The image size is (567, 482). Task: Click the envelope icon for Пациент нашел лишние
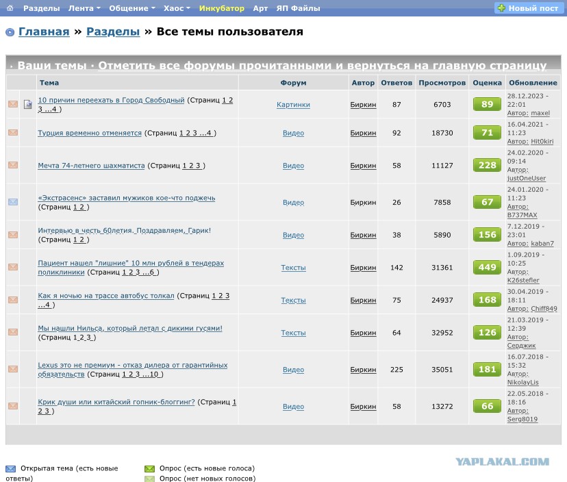click(13, 267)
